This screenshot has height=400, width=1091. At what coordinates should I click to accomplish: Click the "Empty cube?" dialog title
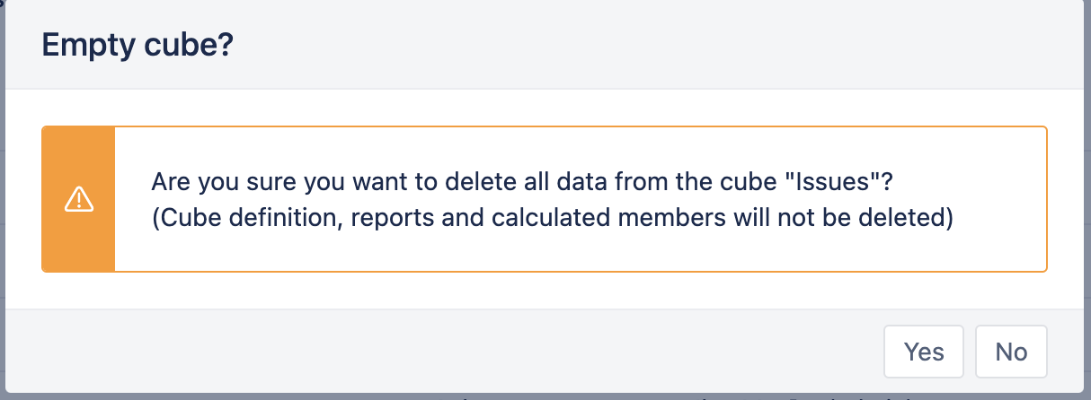pyautogui.click(x=137, y=45)
